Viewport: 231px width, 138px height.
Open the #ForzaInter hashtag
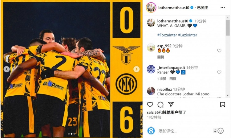tap(167, 35)
